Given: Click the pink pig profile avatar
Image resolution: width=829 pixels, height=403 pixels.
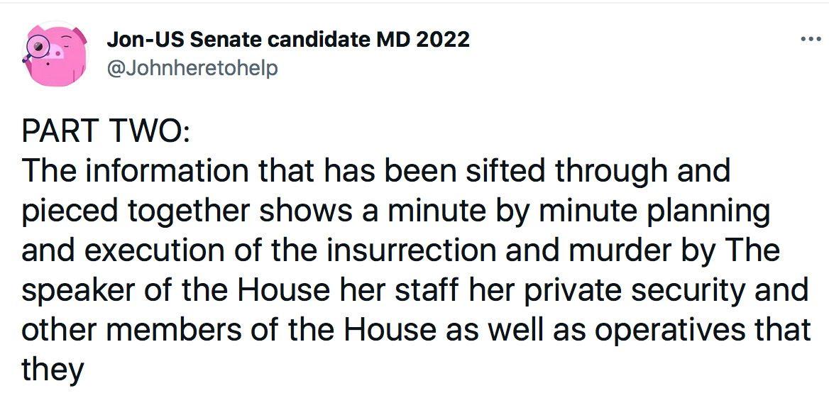Looking at the screenshot, I should coord(55,55).
